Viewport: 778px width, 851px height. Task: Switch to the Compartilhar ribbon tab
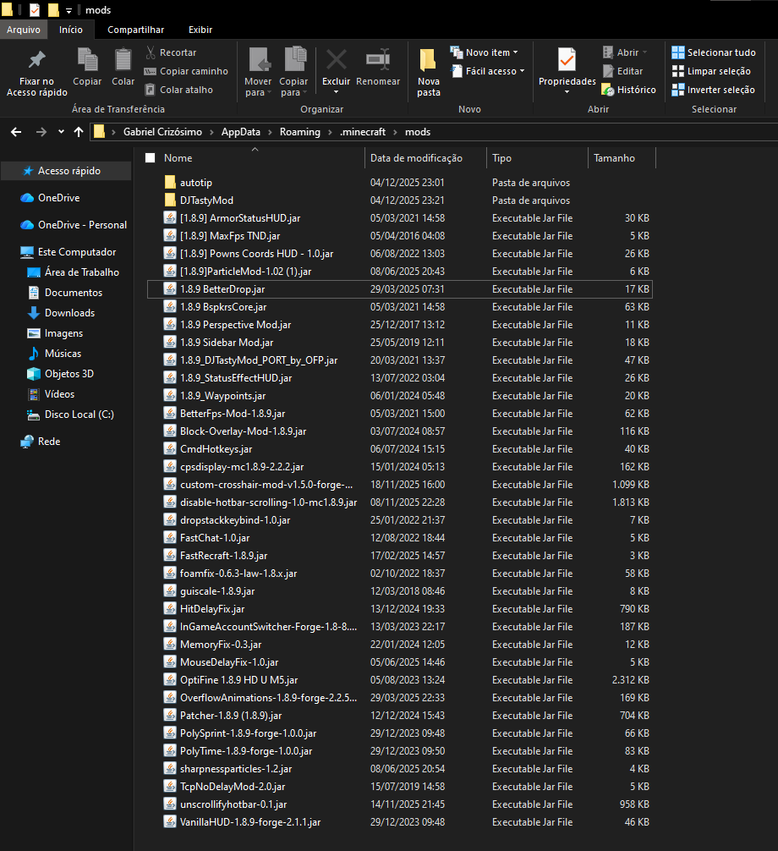point(135,30)
